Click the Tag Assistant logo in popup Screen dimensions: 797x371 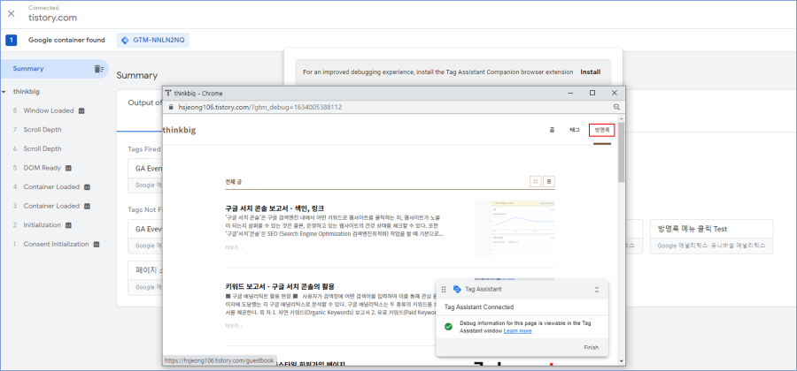coord(456,290)
